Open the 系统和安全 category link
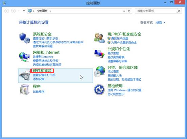The image size is (187, 139). coord(42,34)
